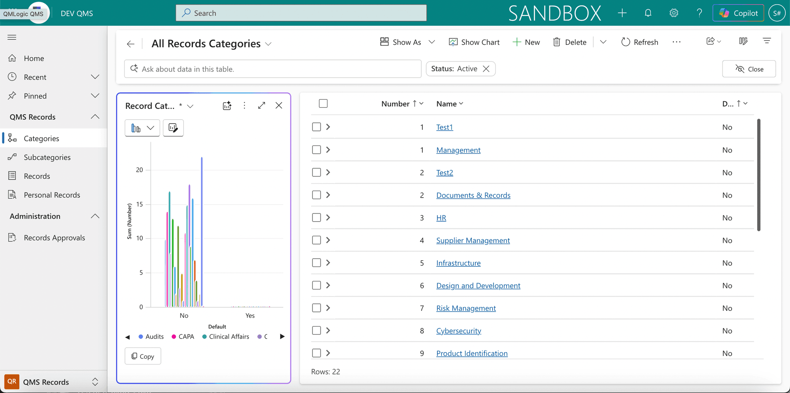790x393 pixels.
Task: Select the HR row checkbox
Action: tap(316, 217)
